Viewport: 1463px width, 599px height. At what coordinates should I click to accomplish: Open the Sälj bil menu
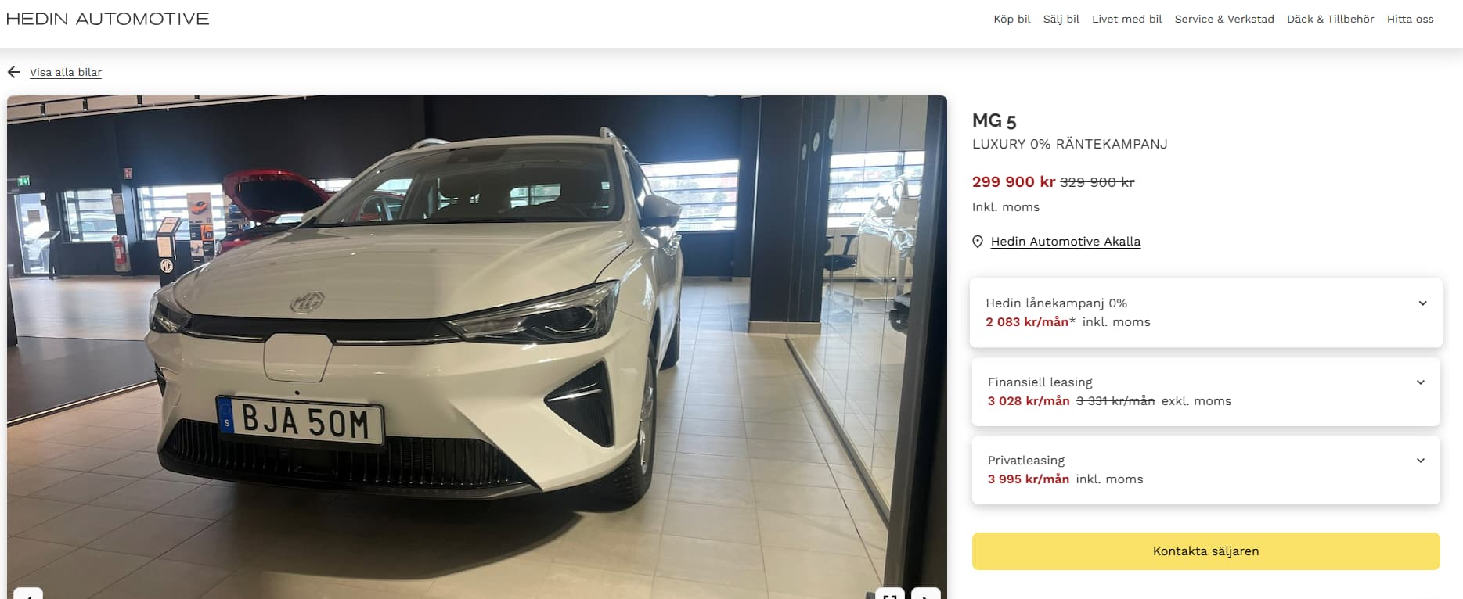[x=1061, y=19]
